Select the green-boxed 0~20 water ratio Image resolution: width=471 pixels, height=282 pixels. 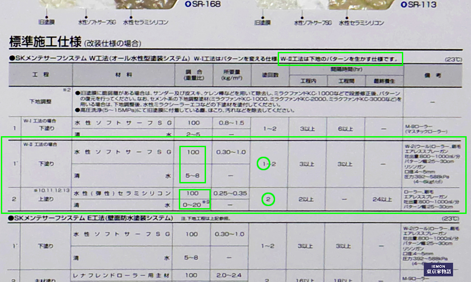[x=192, y=204]
